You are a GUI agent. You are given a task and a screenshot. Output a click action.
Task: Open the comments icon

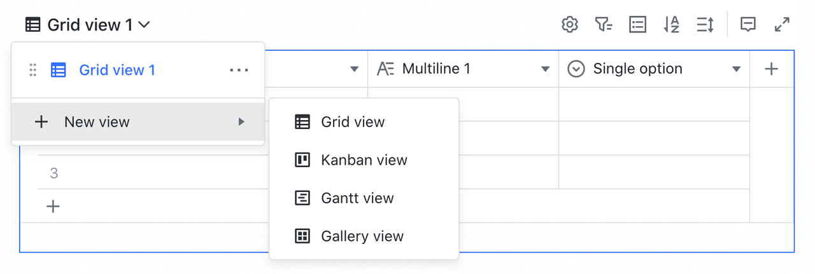tap(748, 25)
